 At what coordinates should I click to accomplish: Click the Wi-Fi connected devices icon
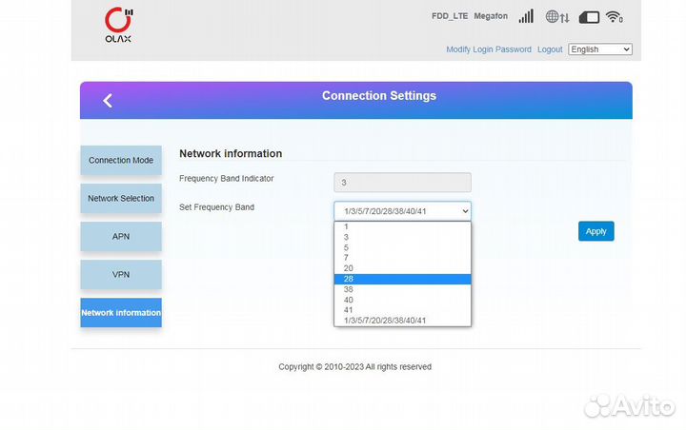tap(615, 17)
